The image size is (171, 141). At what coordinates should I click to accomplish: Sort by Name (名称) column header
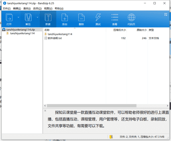(47, 30)
